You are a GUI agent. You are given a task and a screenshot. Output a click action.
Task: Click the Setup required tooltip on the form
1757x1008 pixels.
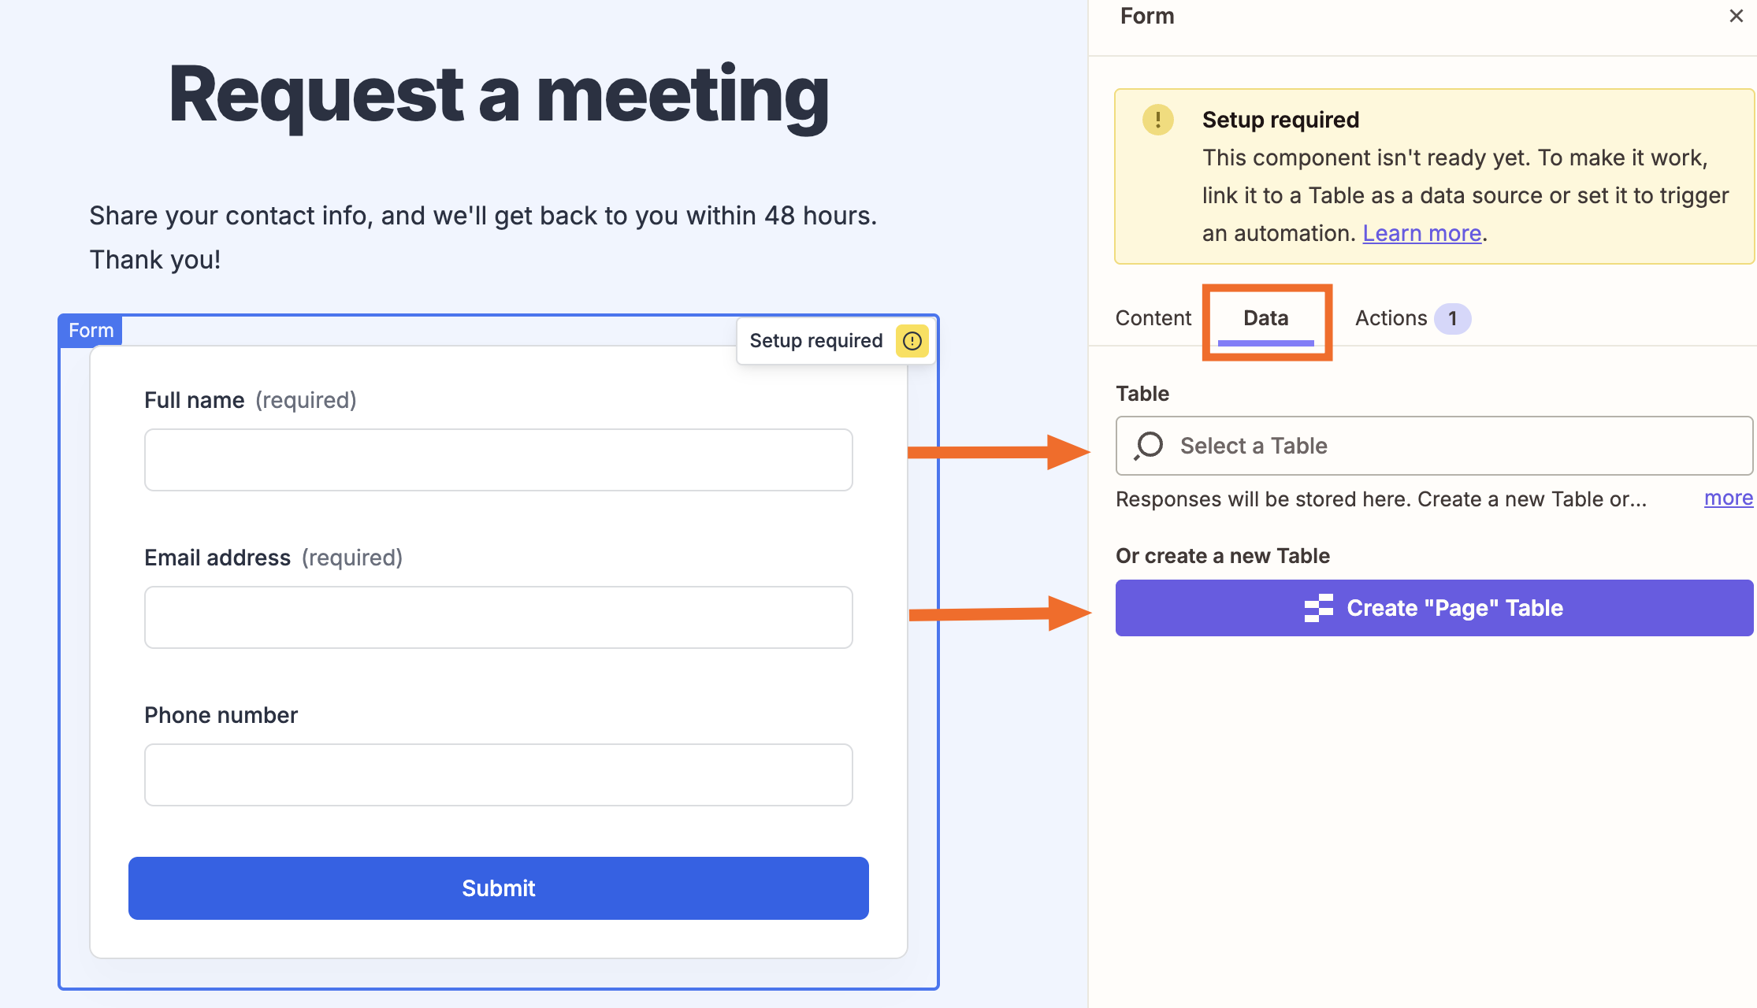[815, 341]
